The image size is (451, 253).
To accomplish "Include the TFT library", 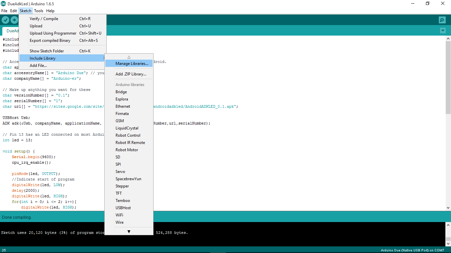I will 129,193.
